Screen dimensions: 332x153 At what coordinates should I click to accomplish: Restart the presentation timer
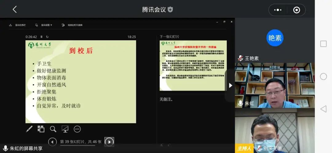point(47,37)
